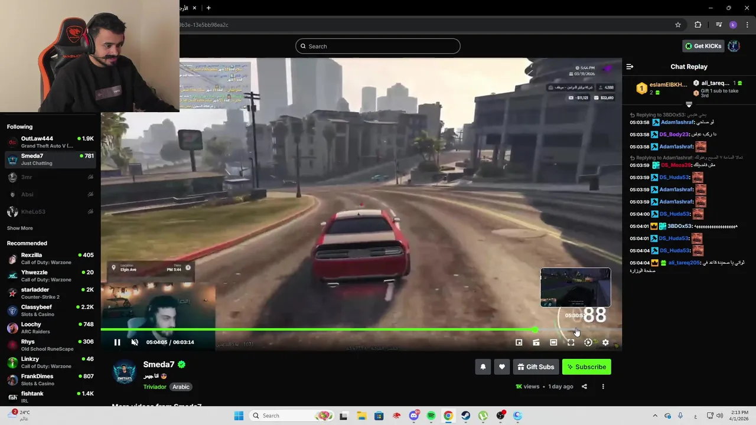Open the browser extensions puzzle icon
Image resolution: width=756 pixels, height=425 pixels.
[x=698, y=25]
